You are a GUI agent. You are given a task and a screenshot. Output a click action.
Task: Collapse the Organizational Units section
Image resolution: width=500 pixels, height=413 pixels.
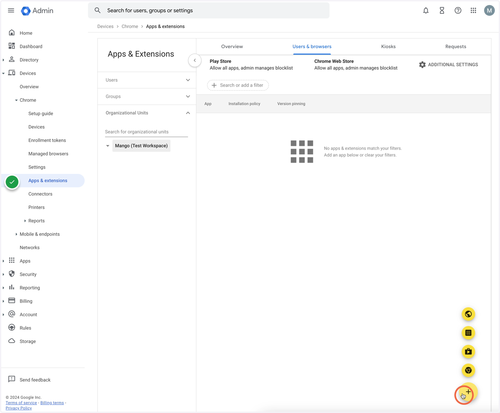pyautogui.click(x=188, y=113)
